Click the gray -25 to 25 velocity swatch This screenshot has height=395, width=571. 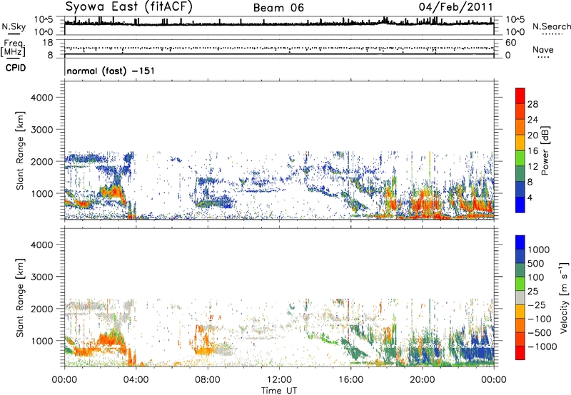click(520, 297)
